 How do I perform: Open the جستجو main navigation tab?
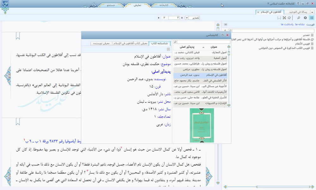click(x=111, y=5)
